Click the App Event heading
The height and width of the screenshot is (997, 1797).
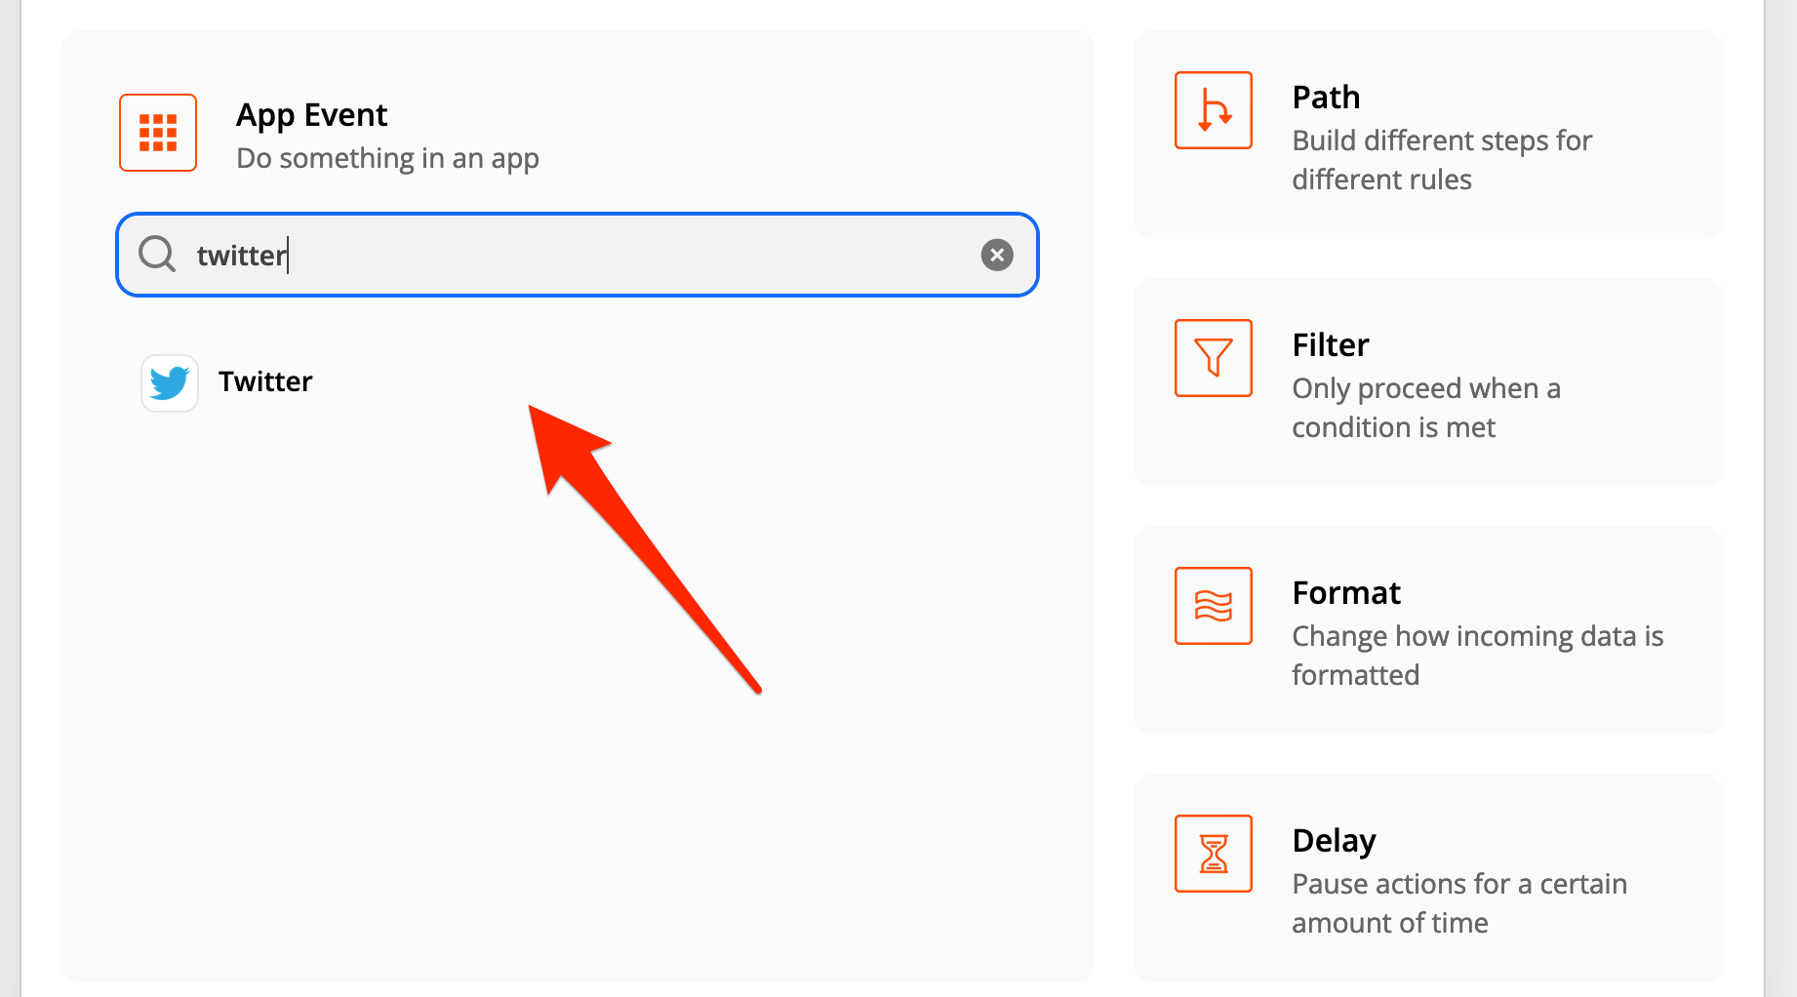[x=311, y=115]
